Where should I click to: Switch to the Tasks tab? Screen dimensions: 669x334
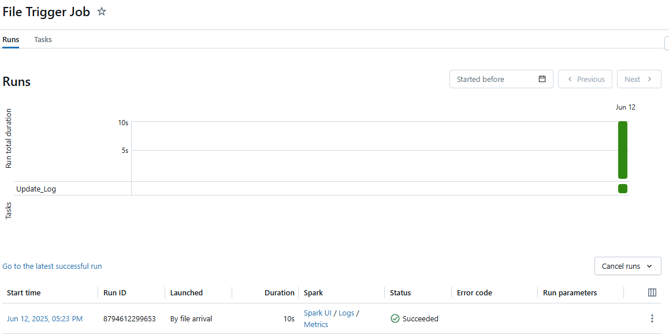pyautogui.click(x=43, y=39)
